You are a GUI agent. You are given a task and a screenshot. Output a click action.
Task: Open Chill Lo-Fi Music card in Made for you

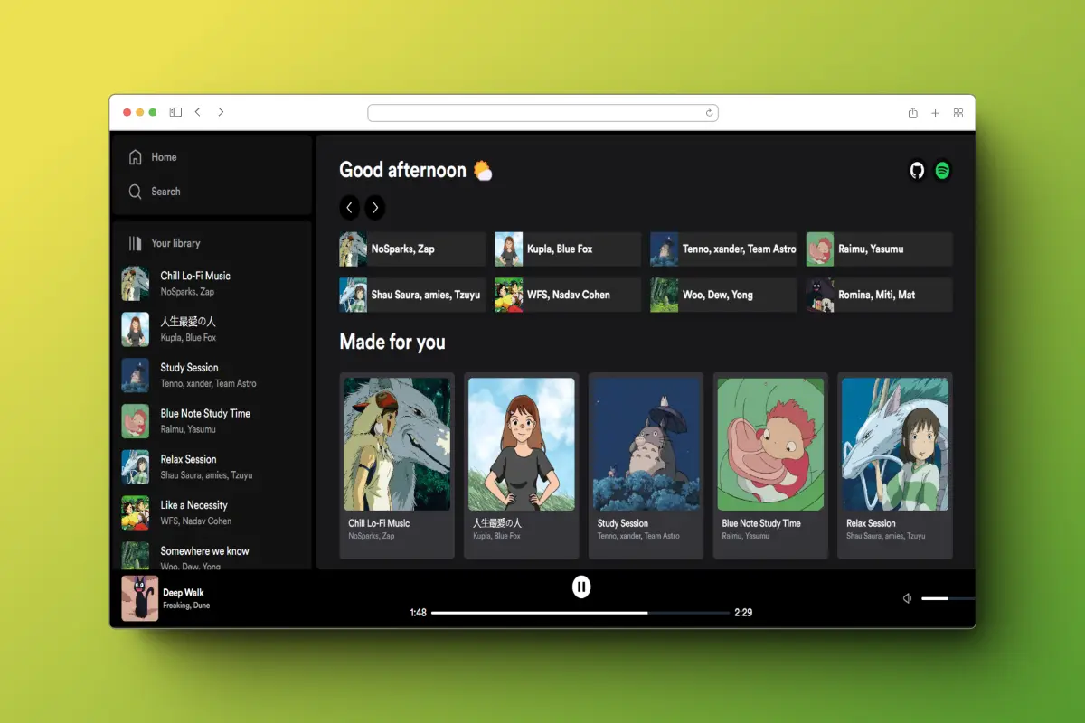[397, 465]
